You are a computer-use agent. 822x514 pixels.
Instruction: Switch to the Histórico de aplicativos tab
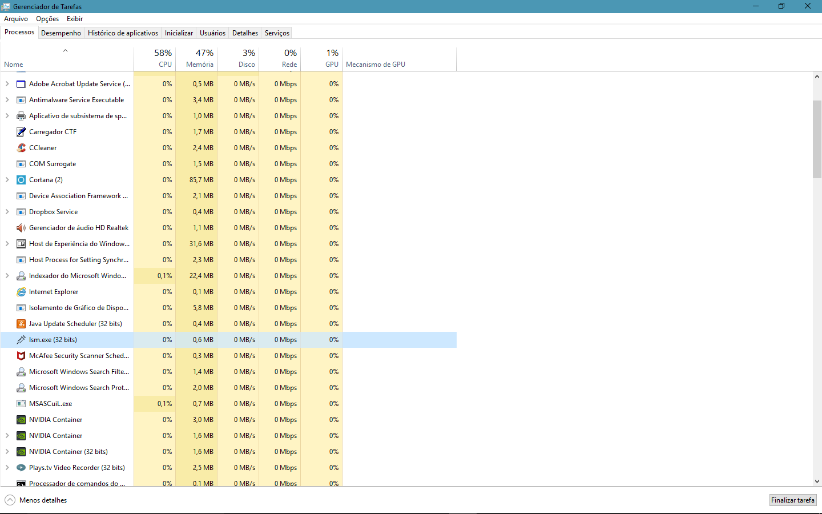(123, 33)
